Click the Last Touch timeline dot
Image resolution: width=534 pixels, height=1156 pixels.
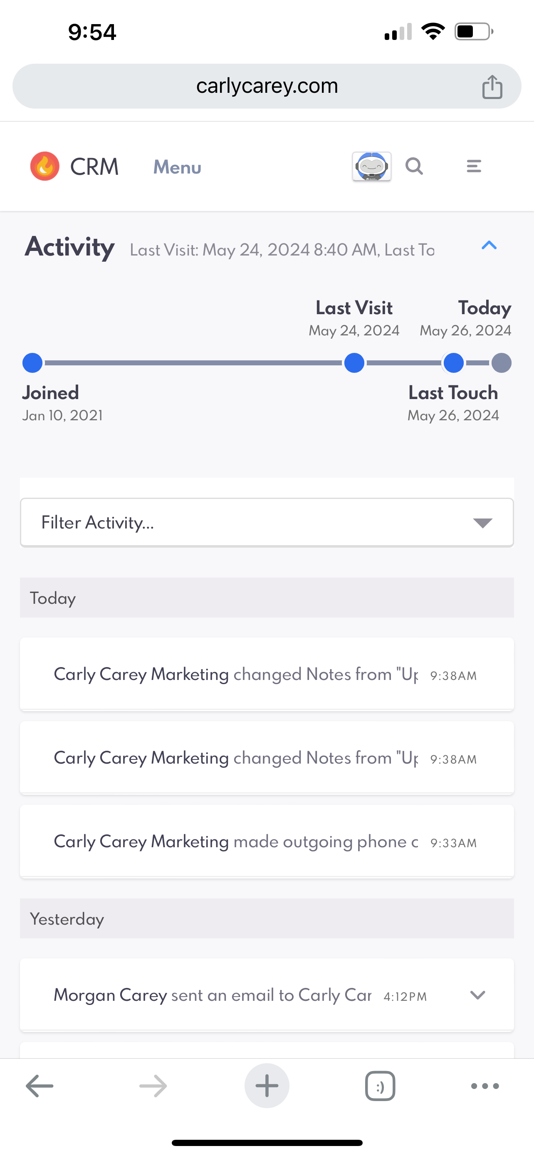pyautogui.click(x=453, y=363)
